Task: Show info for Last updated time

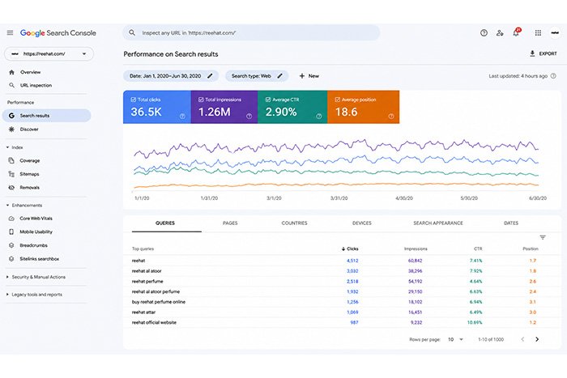Action: pos(553,76)
